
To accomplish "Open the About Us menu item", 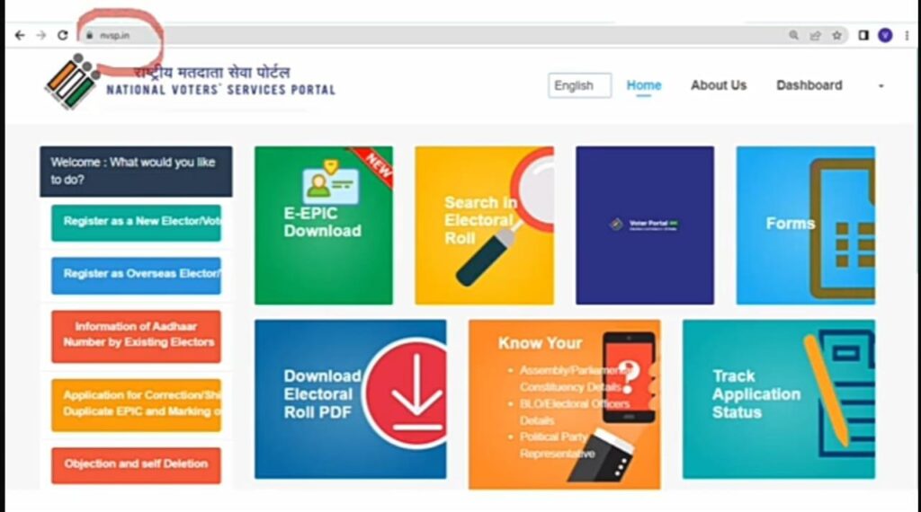I will [x=719, y=85].
